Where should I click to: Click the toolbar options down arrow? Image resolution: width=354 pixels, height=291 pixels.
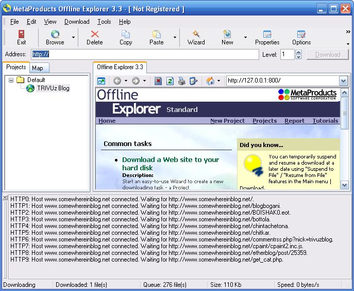[x=348, y=44]
